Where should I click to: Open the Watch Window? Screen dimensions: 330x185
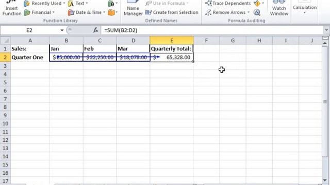click(x=279, y=8)
